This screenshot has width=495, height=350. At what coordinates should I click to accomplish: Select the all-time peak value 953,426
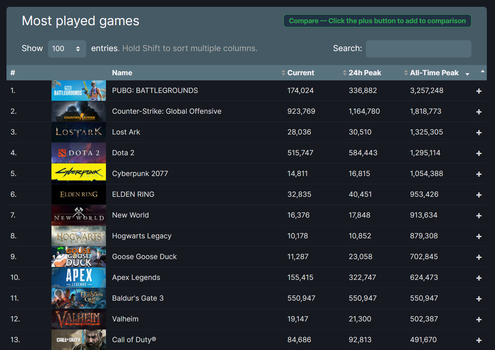[x=424, y=194]
